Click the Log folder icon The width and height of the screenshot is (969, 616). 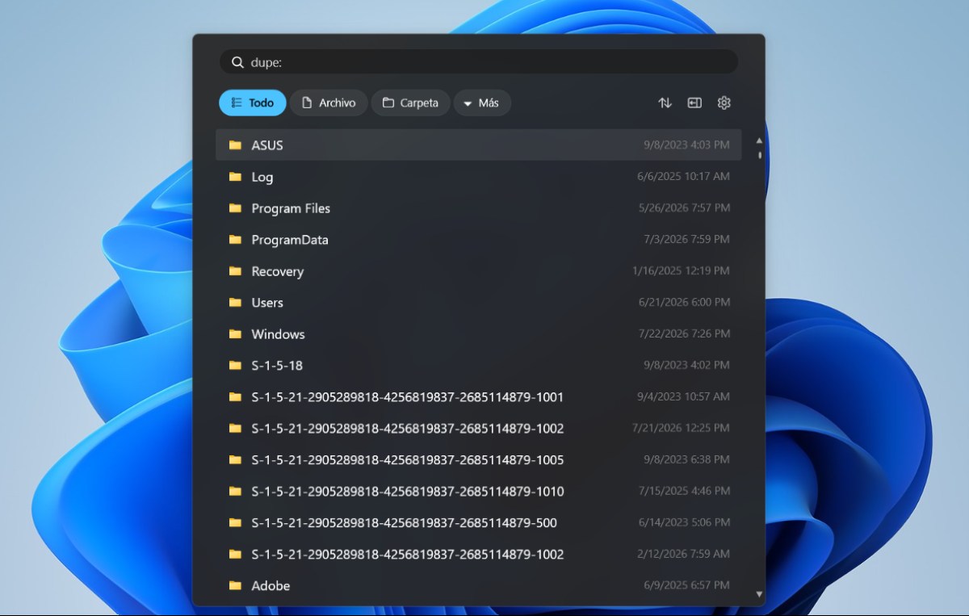tap(235, 177)
